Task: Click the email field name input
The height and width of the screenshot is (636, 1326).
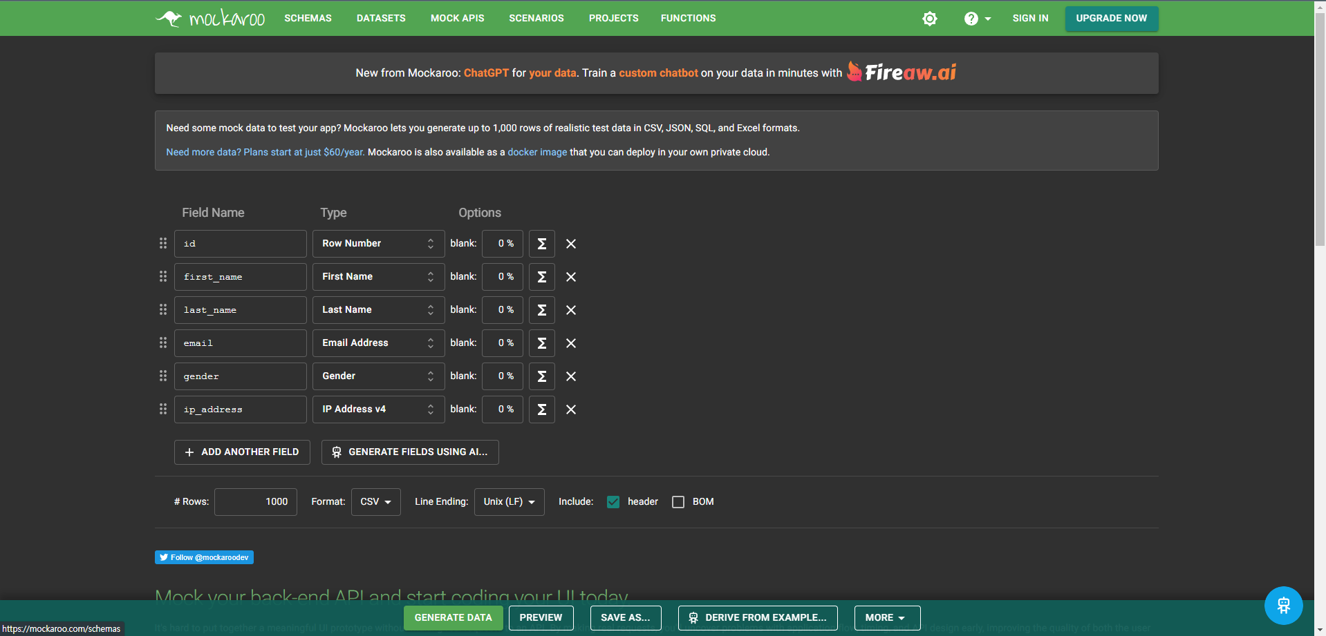Action: pos(241,343)
